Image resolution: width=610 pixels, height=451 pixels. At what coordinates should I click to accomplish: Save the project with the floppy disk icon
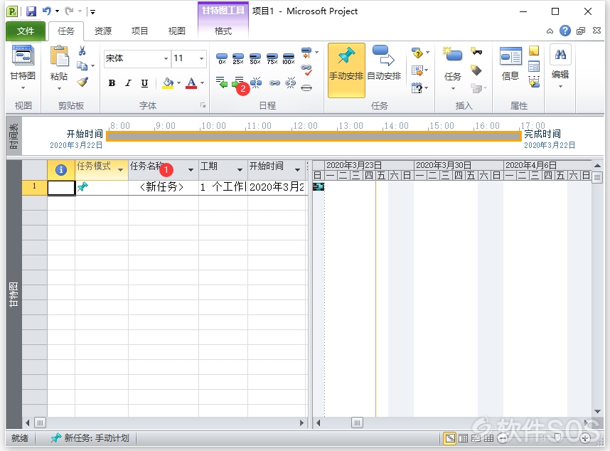31,11
